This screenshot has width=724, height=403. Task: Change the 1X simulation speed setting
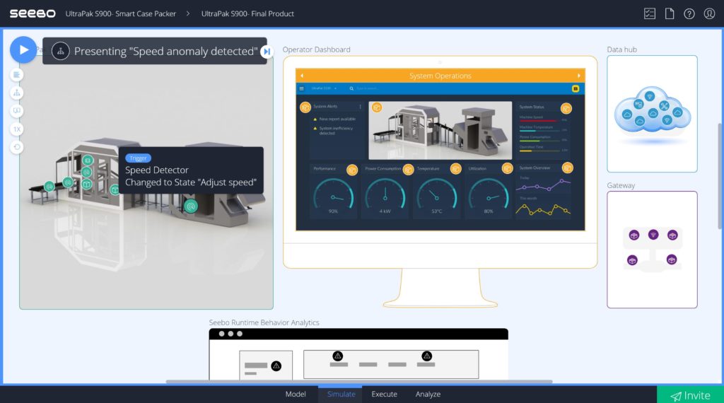click(x=17, y=129)
